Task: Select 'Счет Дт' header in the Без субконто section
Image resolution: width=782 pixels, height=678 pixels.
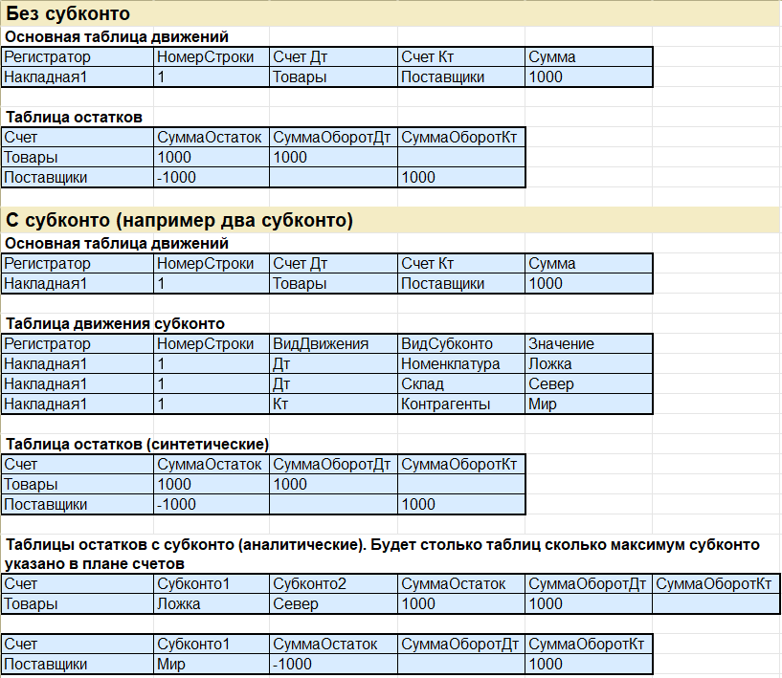Action: [333, 57]
